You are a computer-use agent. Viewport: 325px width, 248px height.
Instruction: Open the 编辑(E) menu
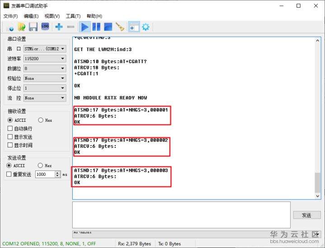[31, 16]
